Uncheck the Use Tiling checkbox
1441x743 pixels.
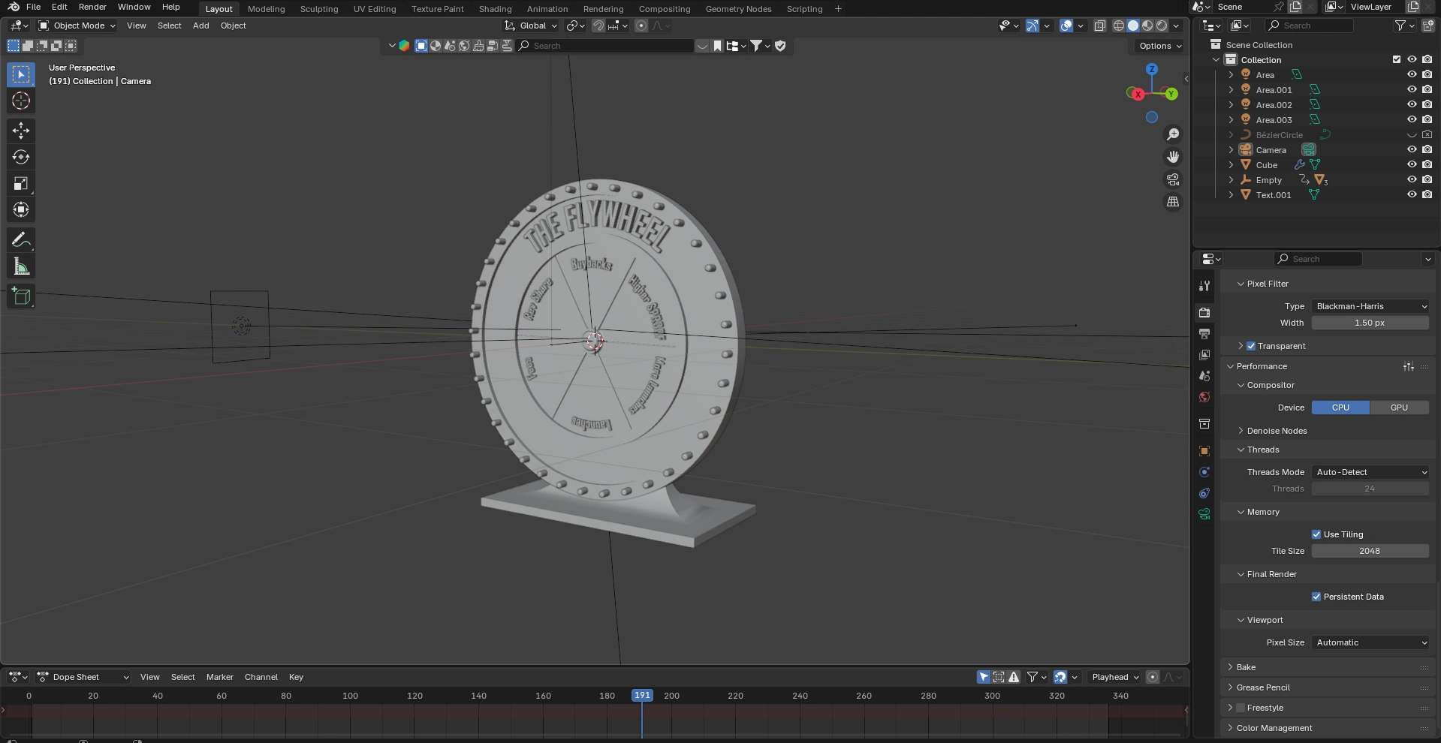click(1316, 534)
